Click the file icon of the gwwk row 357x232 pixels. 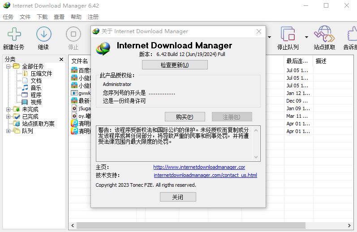pyautogui.click(x=74, y=93)
